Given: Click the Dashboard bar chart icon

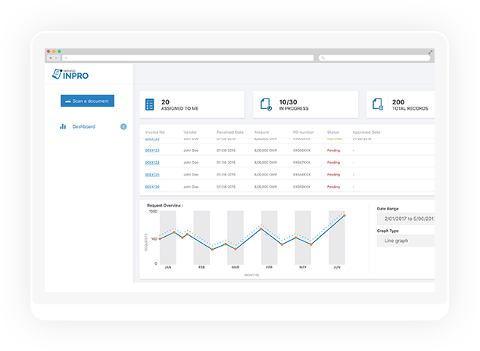Looking at the screenshot, I should coord(63,126).
